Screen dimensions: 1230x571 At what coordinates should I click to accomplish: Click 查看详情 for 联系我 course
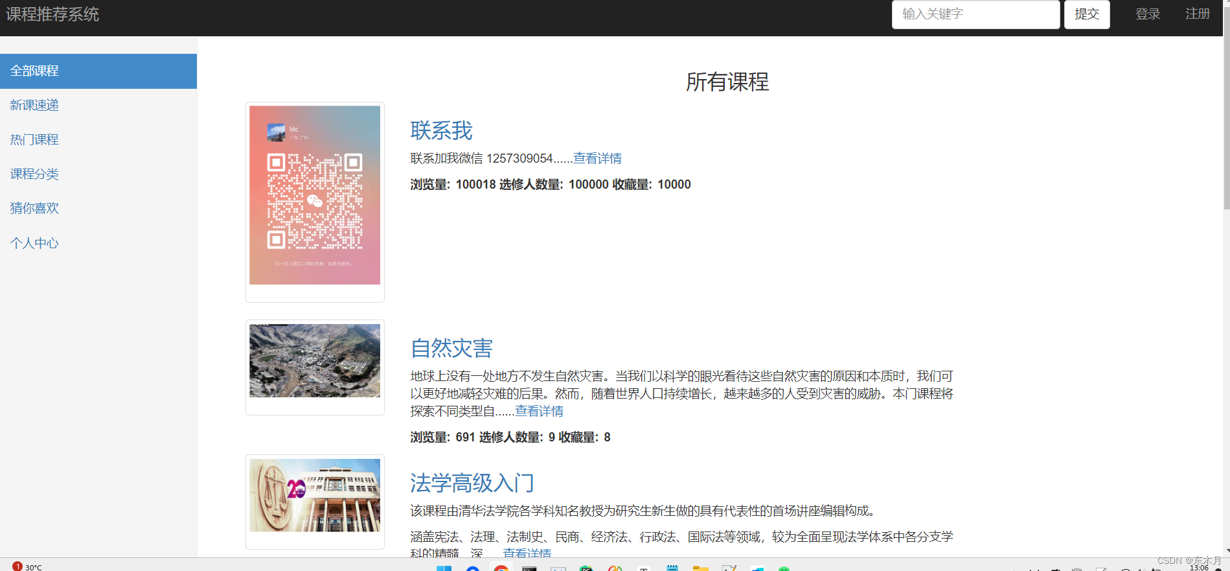[x=597, y=158]
